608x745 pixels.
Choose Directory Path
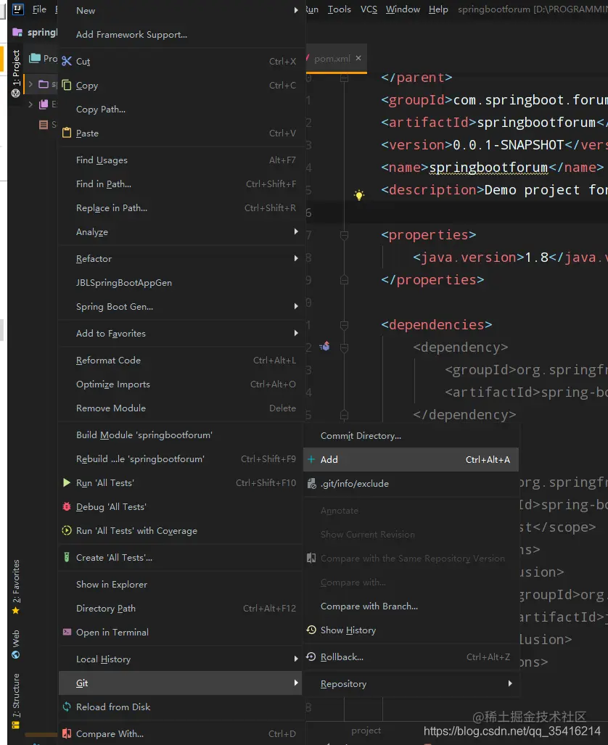[180, 608]
